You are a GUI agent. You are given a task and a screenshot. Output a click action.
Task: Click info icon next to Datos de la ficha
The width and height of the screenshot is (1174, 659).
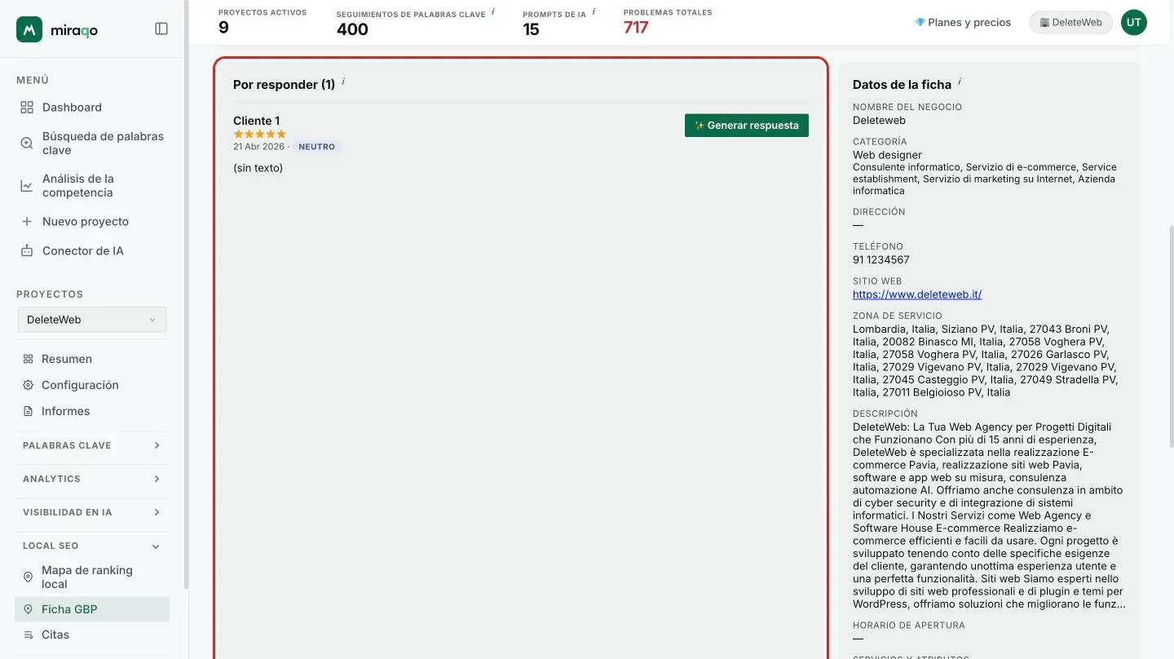960,82
